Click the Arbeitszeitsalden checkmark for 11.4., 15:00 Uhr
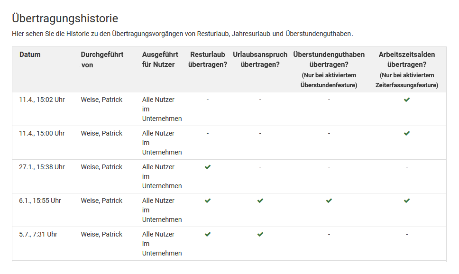459x274 pixels. [406, 133]
